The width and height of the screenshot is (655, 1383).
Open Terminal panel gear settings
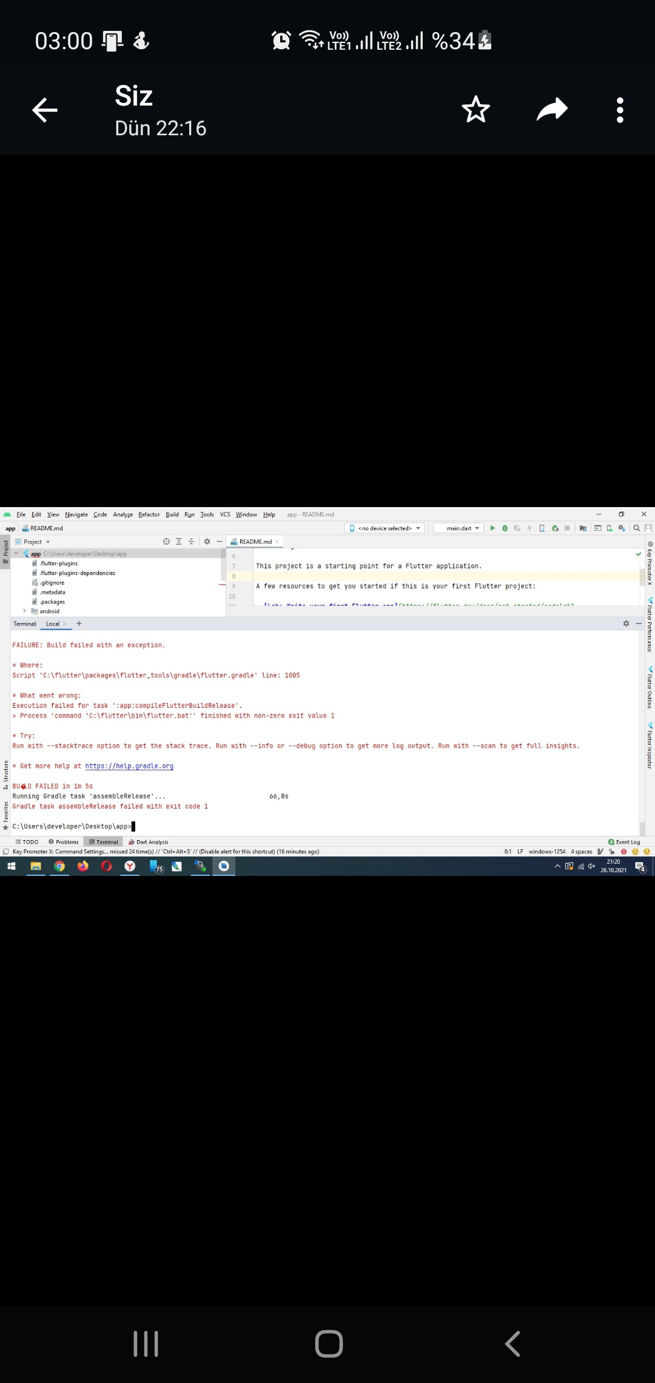pyautogui.click(x=626, y=624)
